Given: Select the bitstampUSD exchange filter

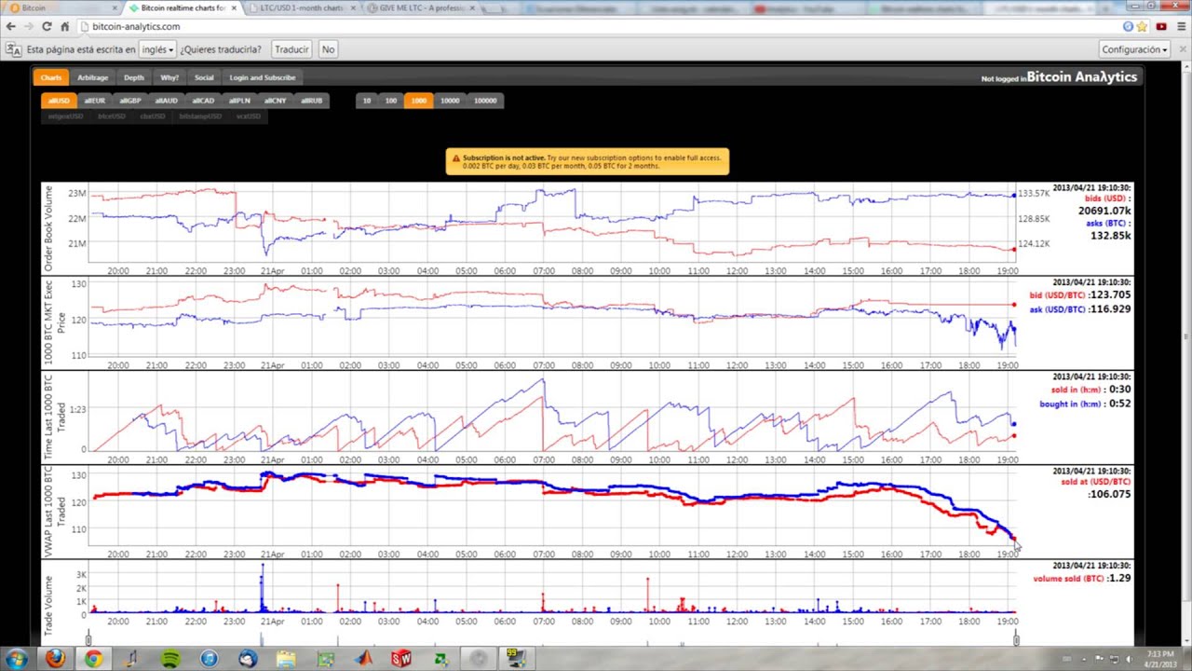Looking at the screenshot, I should [201, 116].
